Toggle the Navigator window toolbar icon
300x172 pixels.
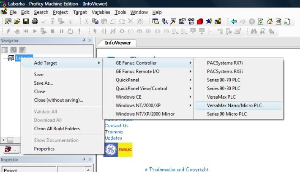pyautogui.click(x=155, y=21)
